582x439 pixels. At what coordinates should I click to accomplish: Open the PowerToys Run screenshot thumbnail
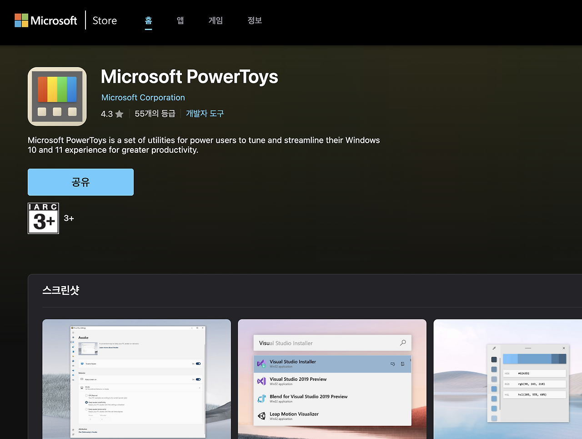332,379
